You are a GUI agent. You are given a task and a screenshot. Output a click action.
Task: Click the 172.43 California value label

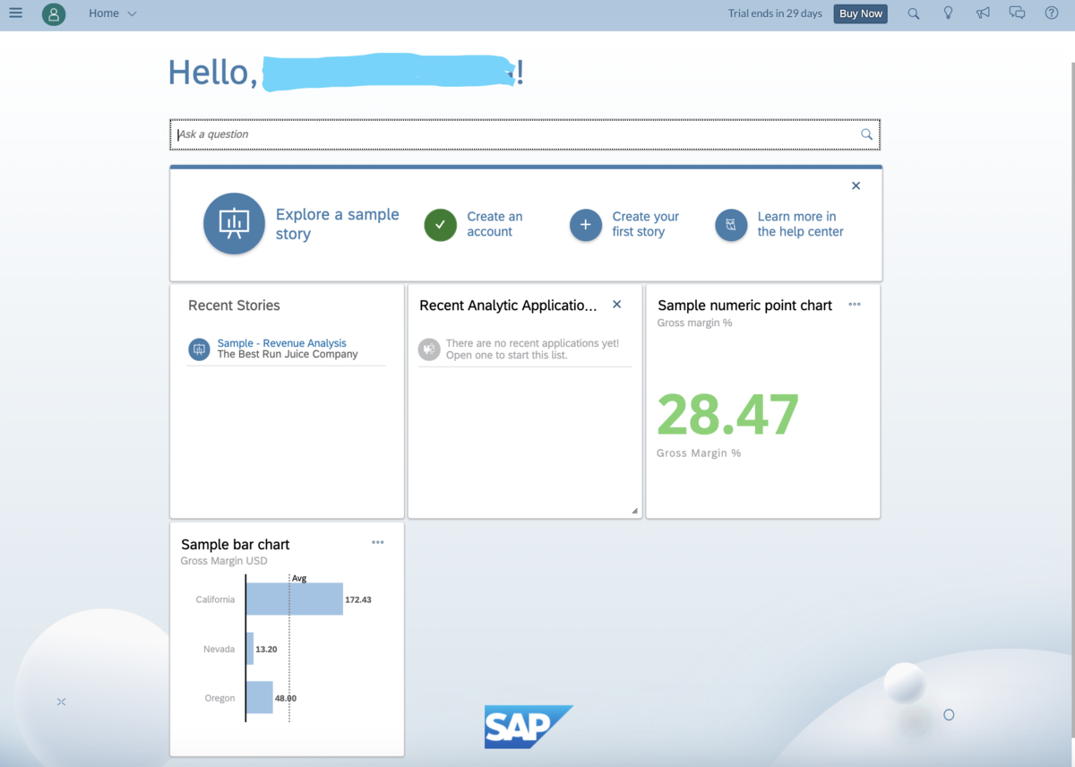[x=358, y=599]
